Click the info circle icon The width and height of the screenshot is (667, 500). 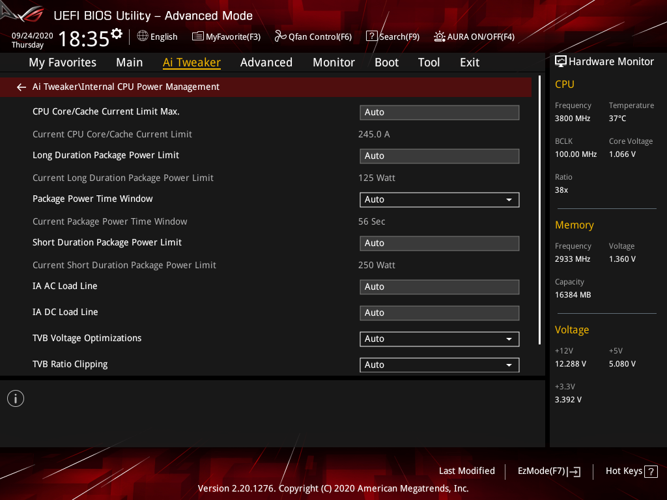point(16,398)
